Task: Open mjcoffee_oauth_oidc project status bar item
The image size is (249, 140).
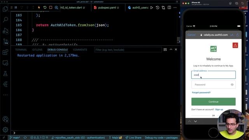Action: pos(78,138)
